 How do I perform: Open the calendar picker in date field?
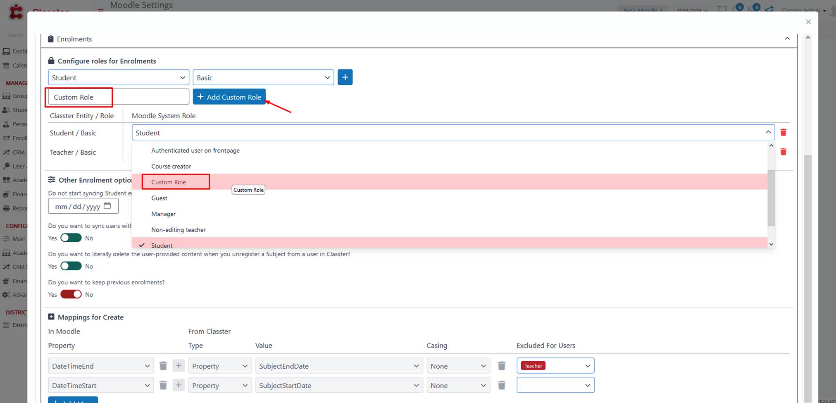107,206
